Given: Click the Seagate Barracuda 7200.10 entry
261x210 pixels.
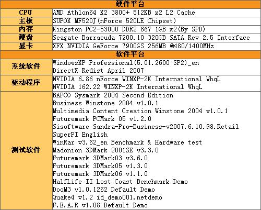Looking at the screenshot, I should tap(151, 38).
